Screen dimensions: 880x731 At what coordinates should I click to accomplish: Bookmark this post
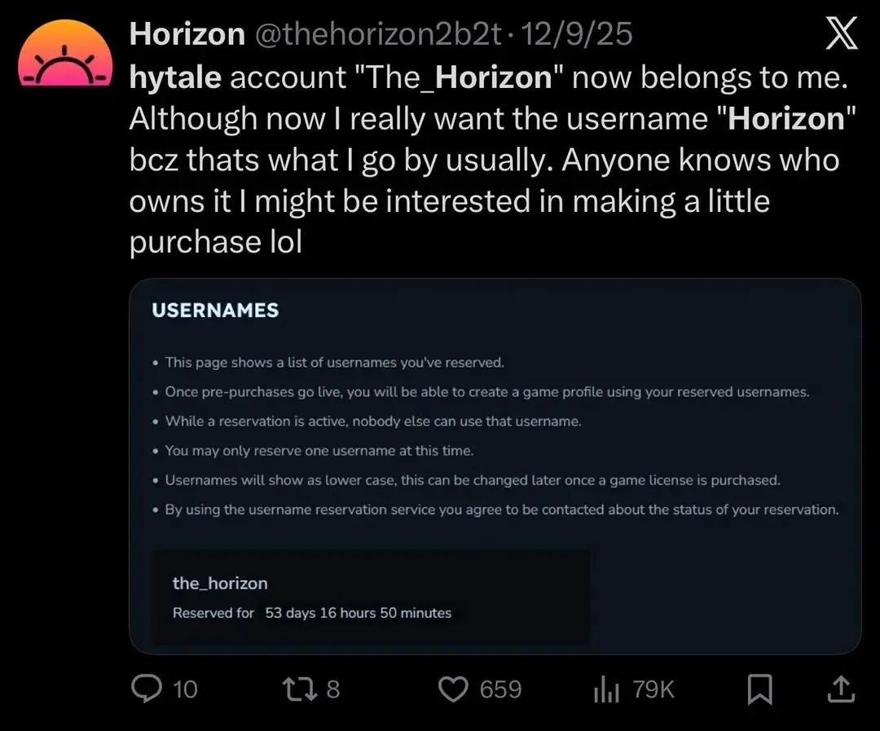tap(759, 690)
